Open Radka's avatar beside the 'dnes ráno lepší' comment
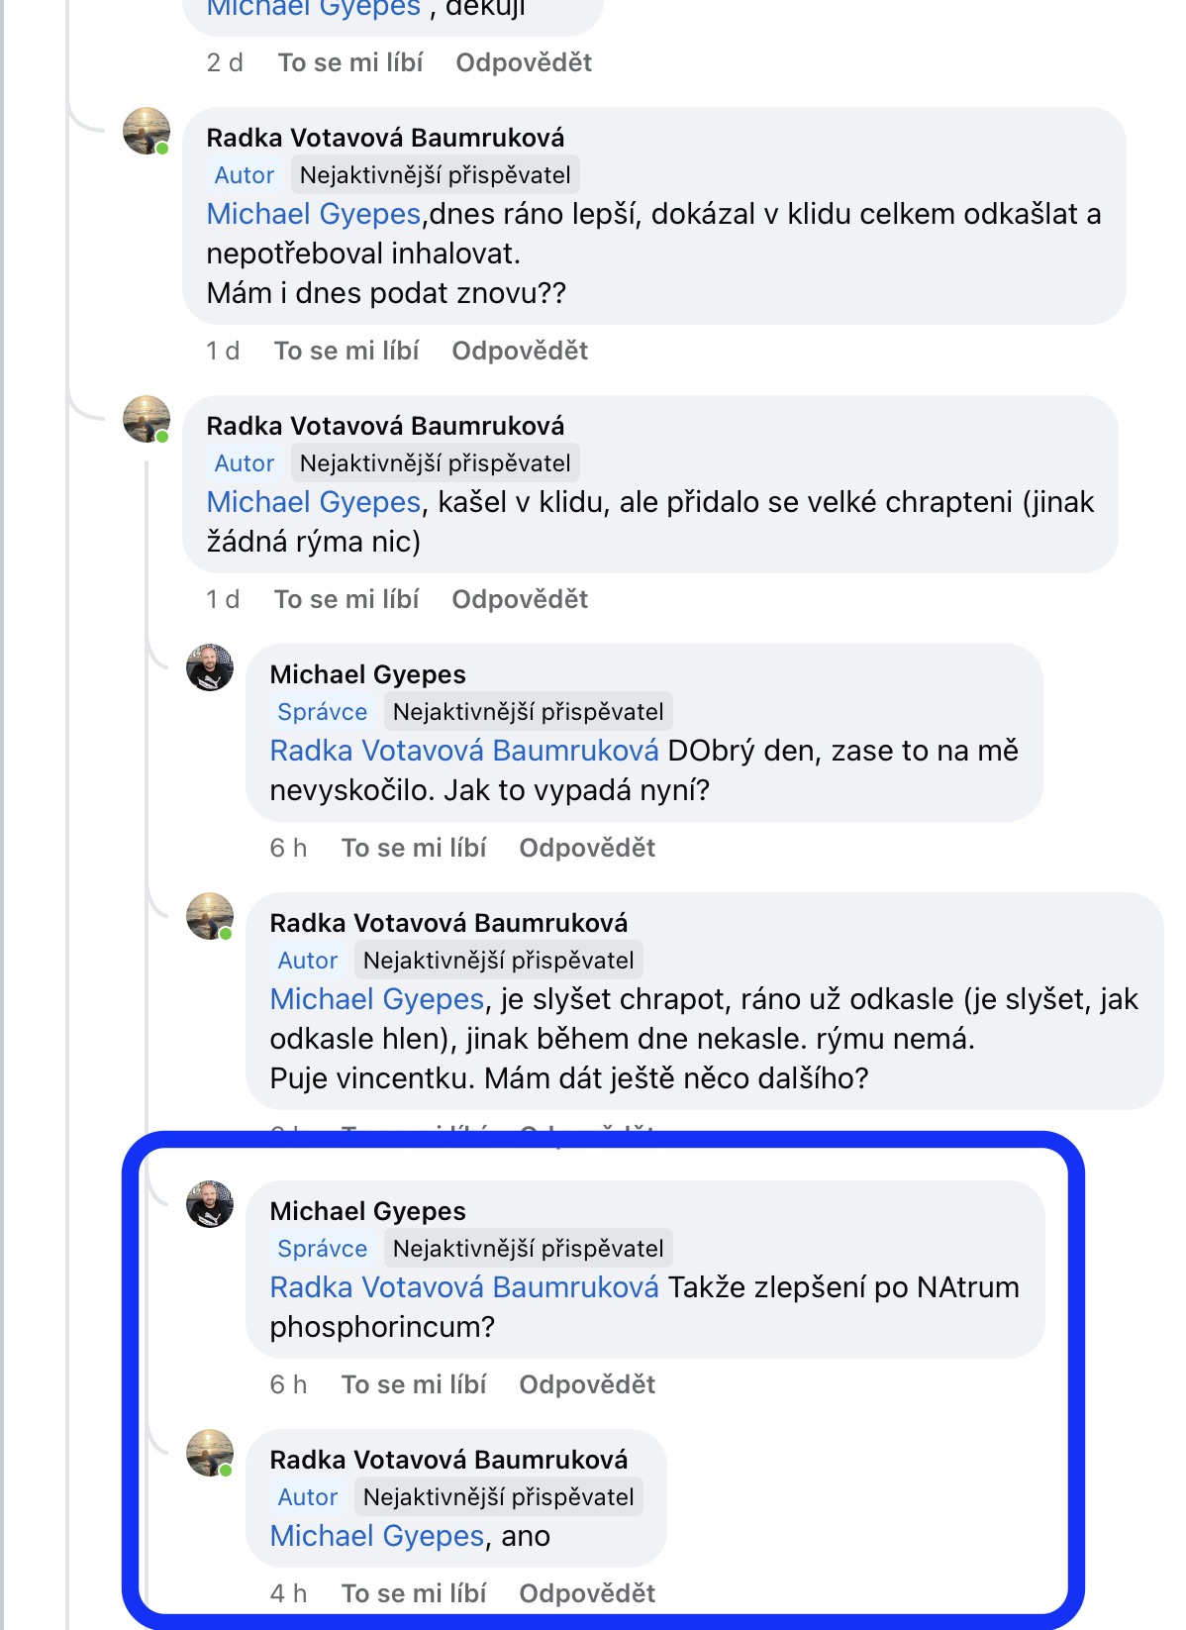Viewport: 1186px width, 1630px height. (147, 131)
